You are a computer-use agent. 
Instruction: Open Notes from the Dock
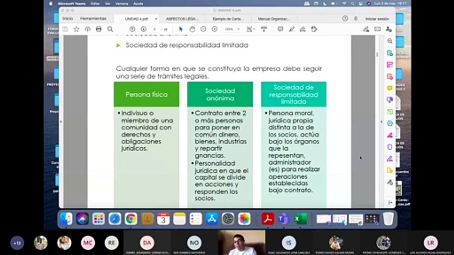(179, 219)
